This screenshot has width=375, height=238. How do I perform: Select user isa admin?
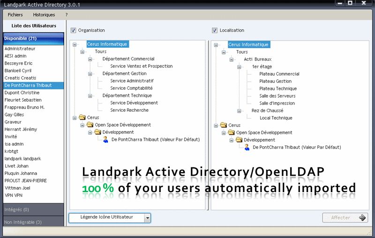[x=14, y=144]
